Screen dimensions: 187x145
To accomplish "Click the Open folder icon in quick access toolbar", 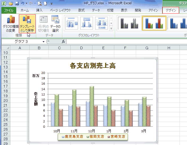I will coord(11,3).
